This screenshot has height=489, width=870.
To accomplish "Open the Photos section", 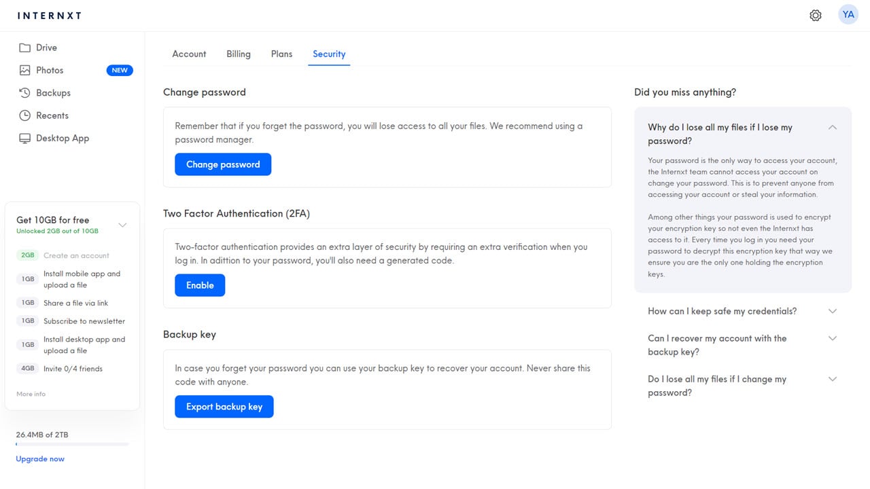I will pyautogui.click(x=50, y=70).
